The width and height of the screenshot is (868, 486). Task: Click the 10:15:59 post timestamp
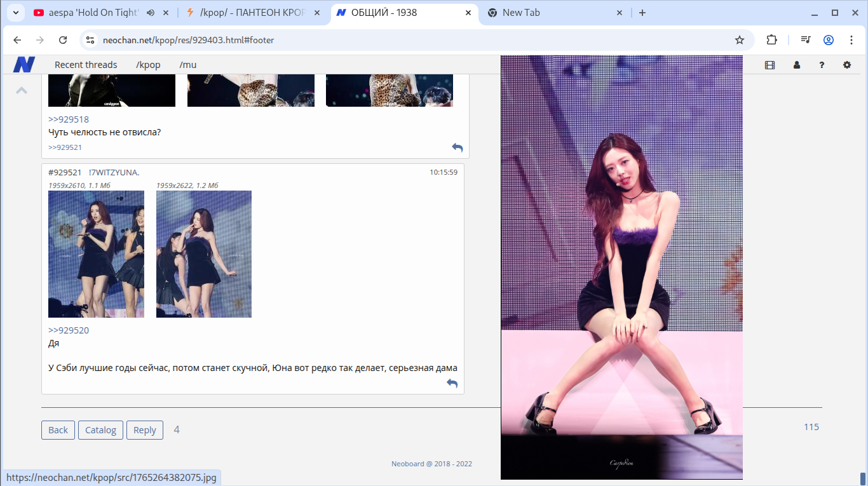(x=444, y=172)
